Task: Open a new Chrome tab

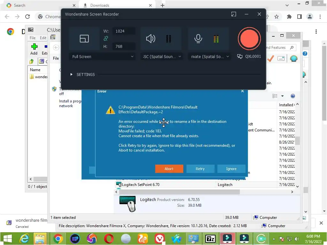Action: [163, 6]
